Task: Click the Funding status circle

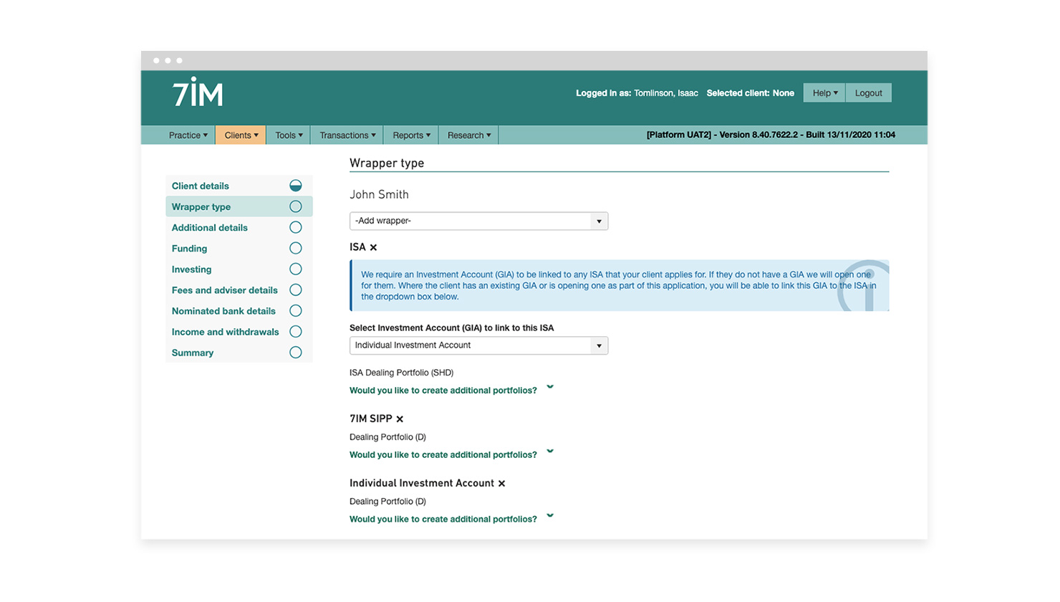Action: (296, 248)
